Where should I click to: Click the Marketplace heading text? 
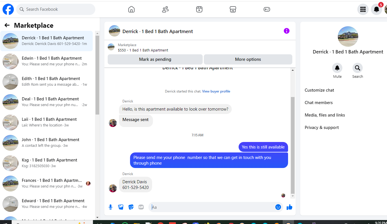[34, 25]
